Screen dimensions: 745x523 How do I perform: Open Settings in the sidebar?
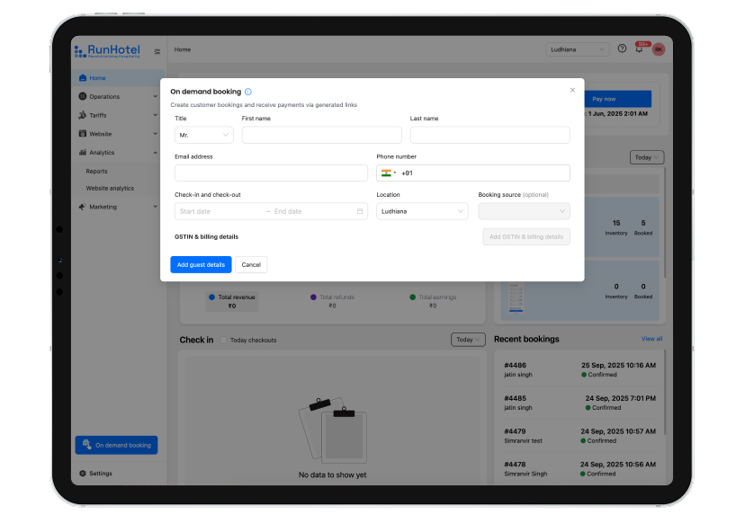[x=96, y=474]
